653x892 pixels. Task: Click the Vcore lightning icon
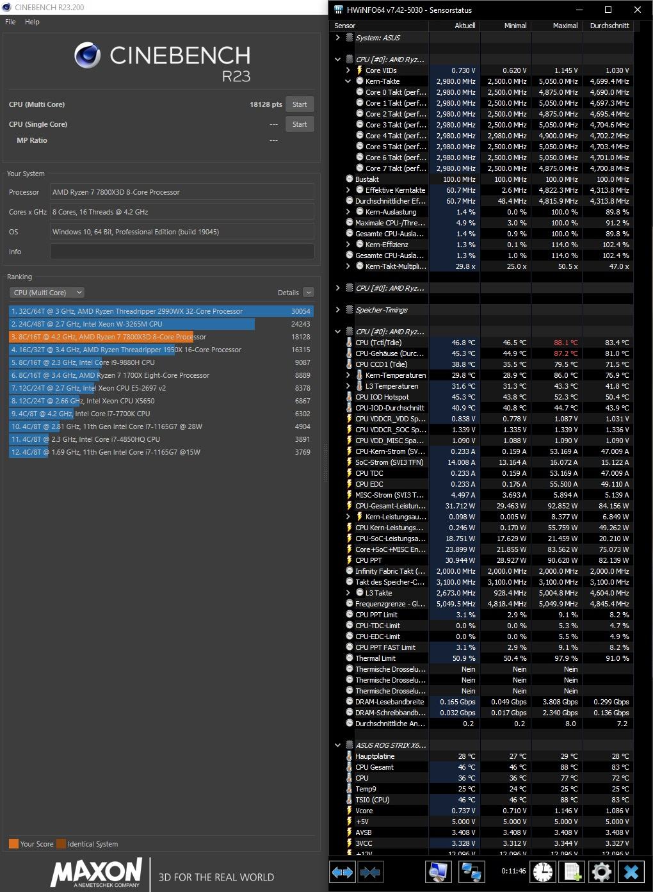350,811
